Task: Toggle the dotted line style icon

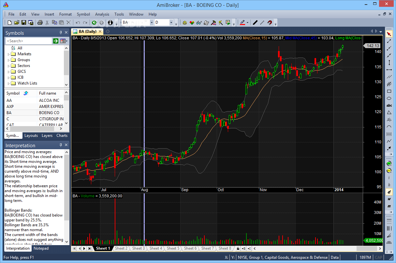Action: point(262,23)
